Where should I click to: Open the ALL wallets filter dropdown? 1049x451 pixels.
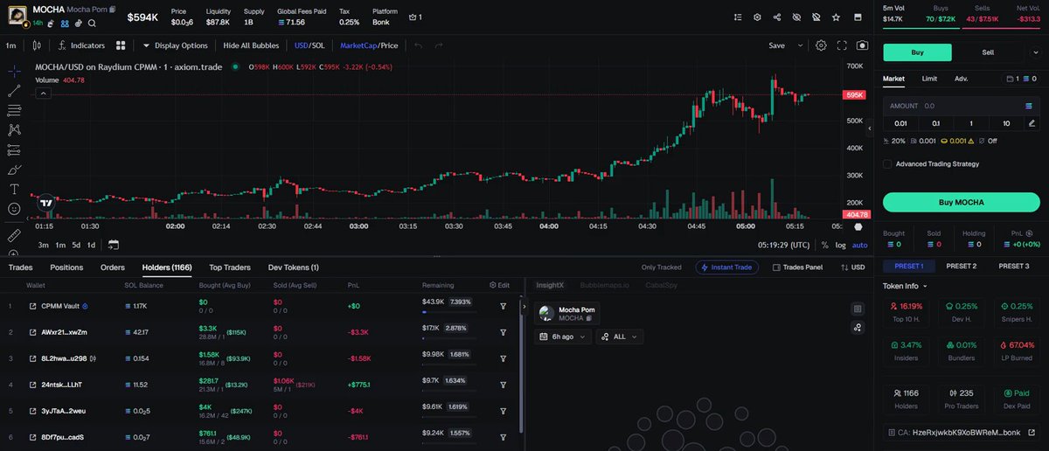[620, 337]
